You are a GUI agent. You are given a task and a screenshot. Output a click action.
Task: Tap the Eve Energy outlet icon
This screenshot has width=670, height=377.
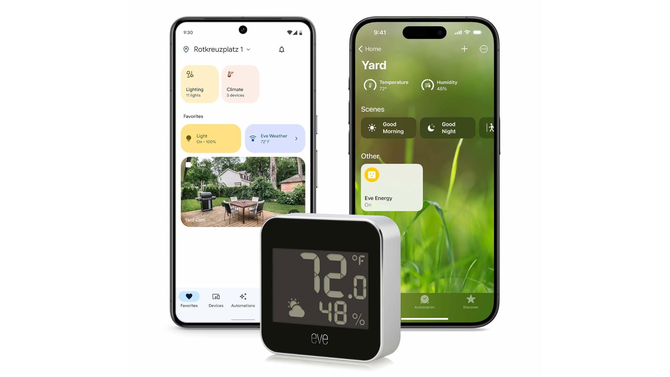[x=372, y=174]
